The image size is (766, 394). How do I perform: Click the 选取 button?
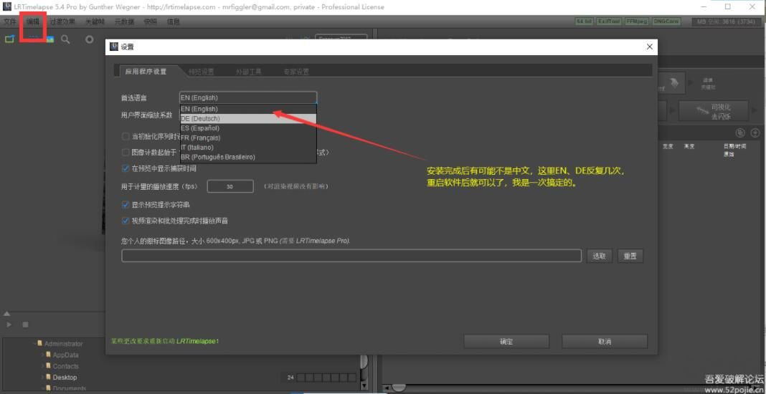[600, 256]
